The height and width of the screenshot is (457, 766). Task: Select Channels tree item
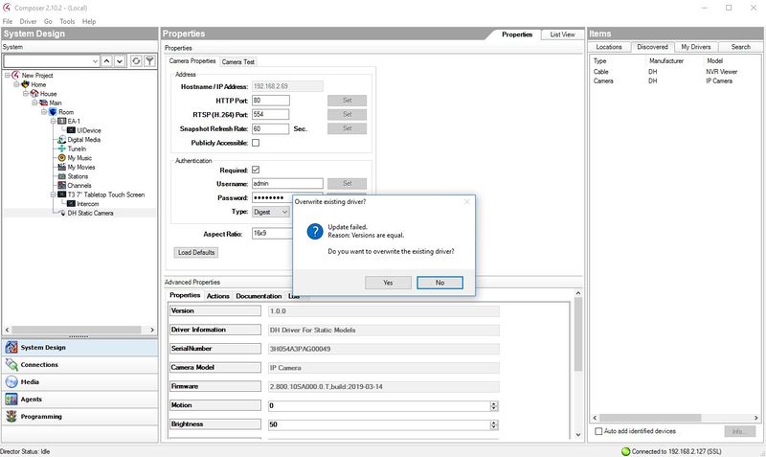tap(79, 186)
